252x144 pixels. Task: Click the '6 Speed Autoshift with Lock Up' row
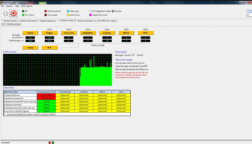point(67,108)
